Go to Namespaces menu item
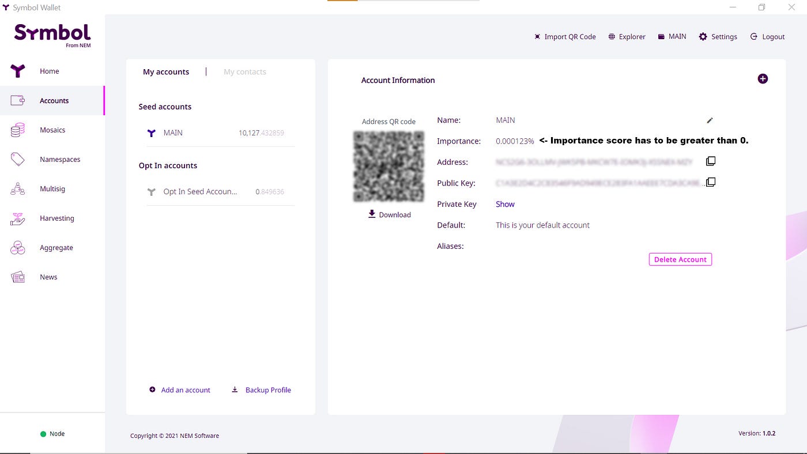807x454 pixels. [60, 160]
